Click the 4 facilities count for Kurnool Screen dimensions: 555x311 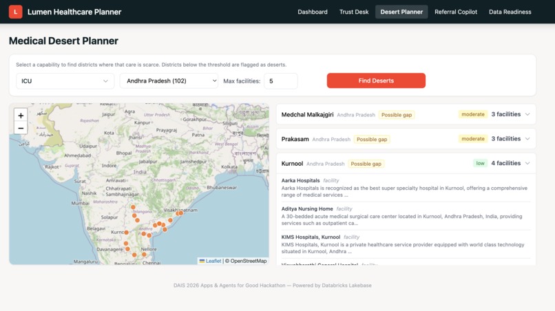(506, 163)
